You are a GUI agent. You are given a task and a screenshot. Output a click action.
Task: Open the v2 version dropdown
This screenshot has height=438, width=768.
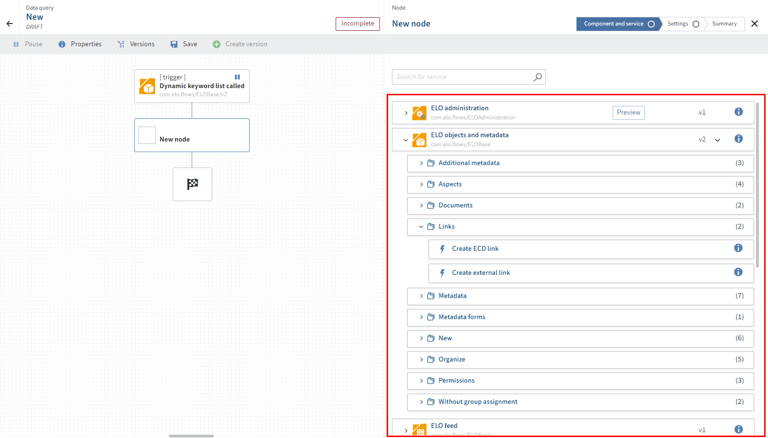point(718,140)
